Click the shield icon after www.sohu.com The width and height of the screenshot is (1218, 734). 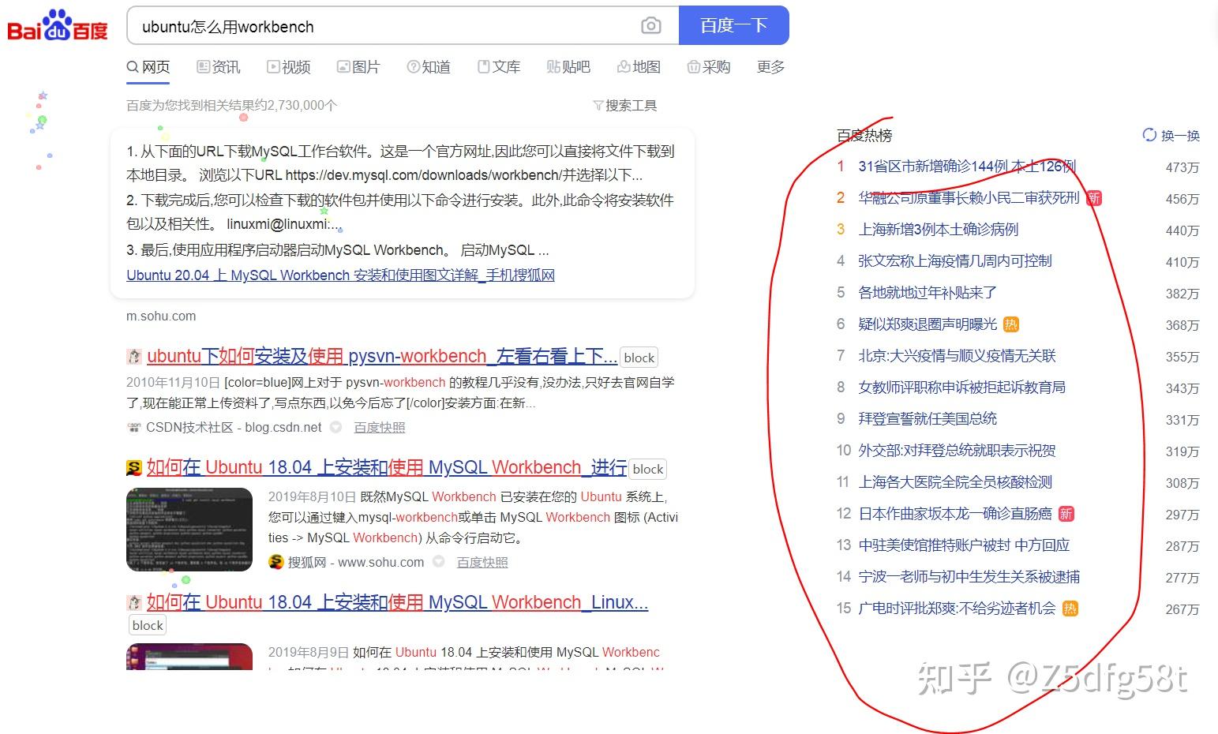(x=438, y=562)
